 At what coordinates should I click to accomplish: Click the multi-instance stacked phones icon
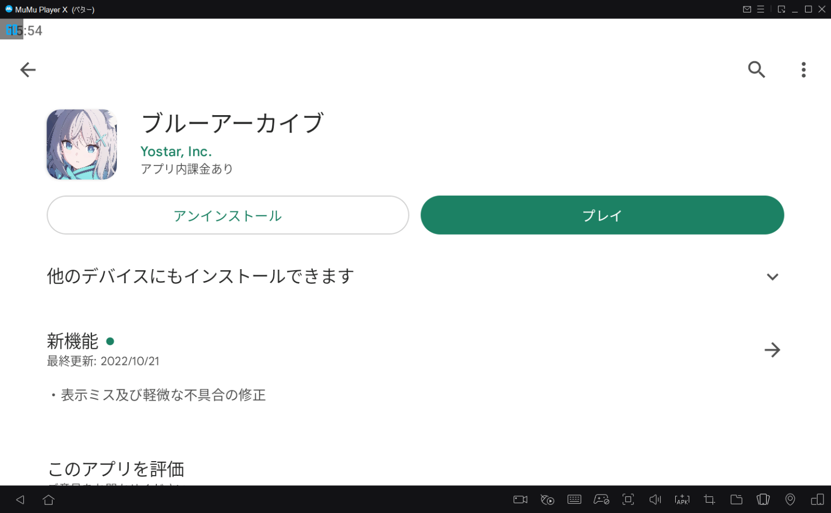763,499
